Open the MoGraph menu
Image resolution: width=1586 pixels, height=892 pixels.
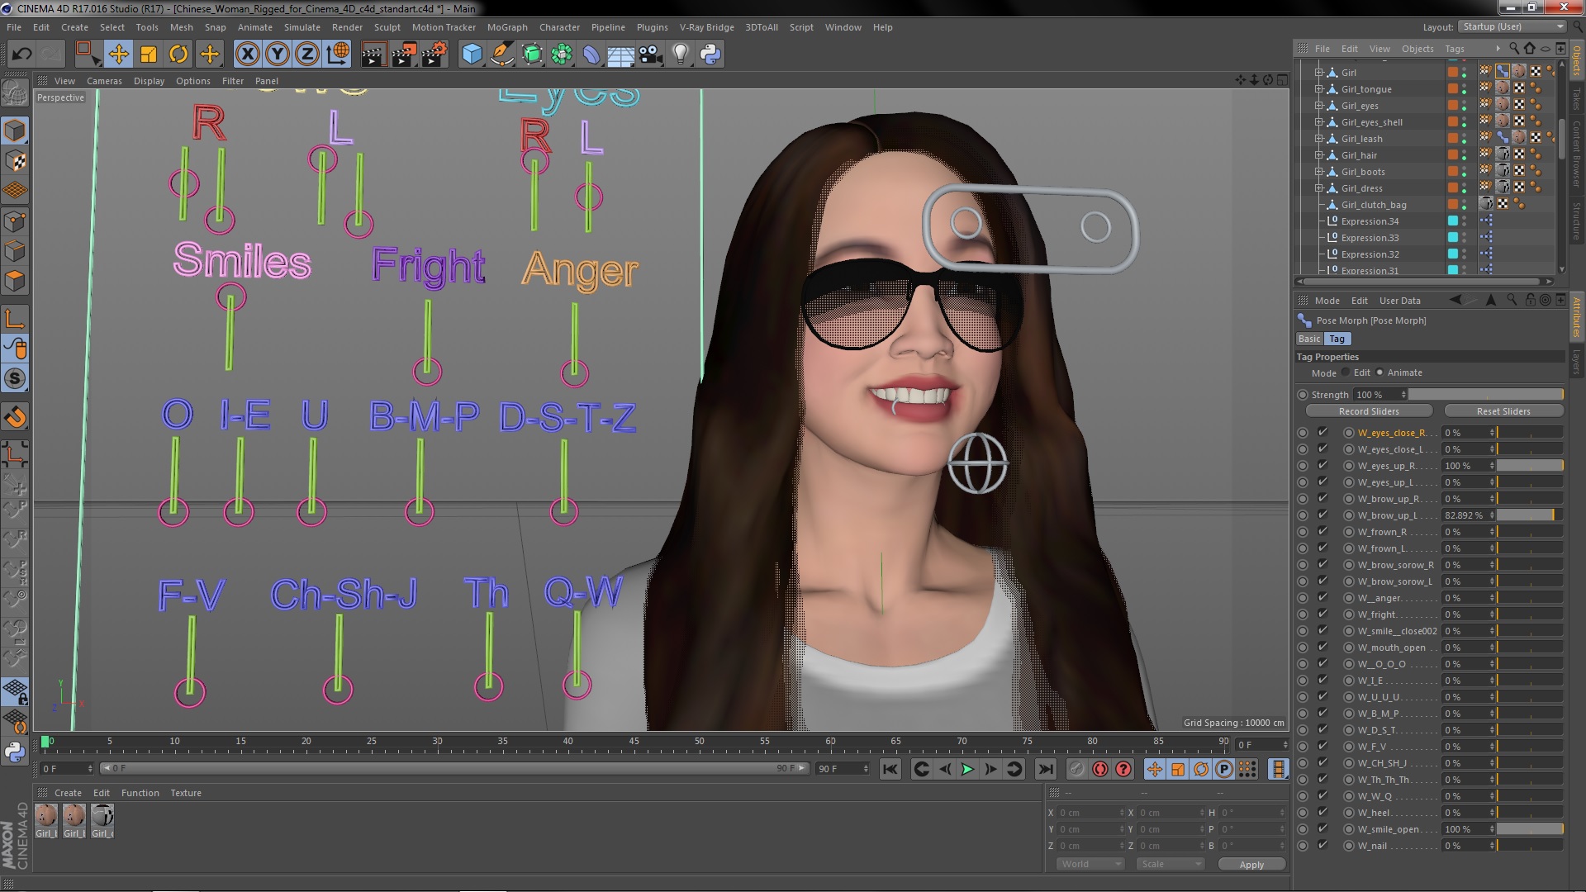506,27
